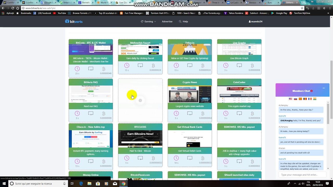Open the Zelius.io ad title
This screenshot has width=333, height=187.
(x=190, y=43)
